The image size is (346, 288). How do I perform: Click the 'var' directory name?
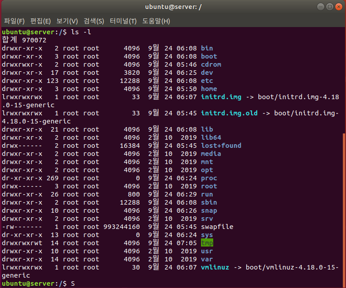coord(207,259)
